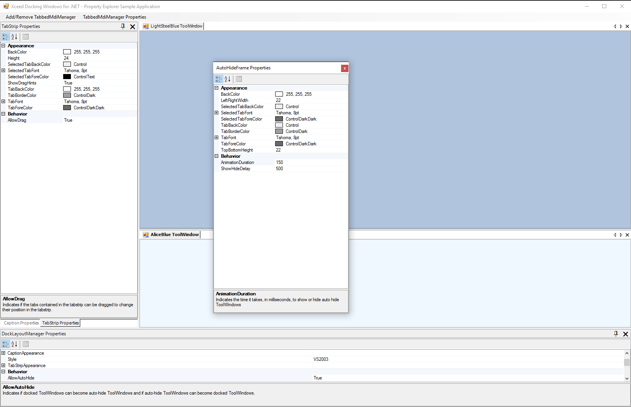Collapse the Behavior category in AutoHideFrame Properties
This screenshot has width=631, height=407.
pyautogui.click(x=217, y=156)
